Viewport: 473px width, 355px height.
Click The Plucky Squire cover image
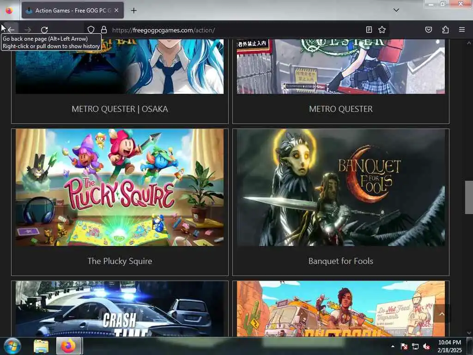(x=120, y=188)
